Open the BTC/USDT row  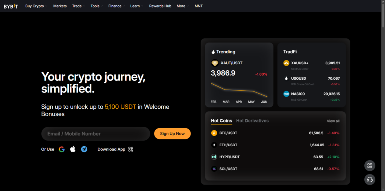[x=275, y=133]
